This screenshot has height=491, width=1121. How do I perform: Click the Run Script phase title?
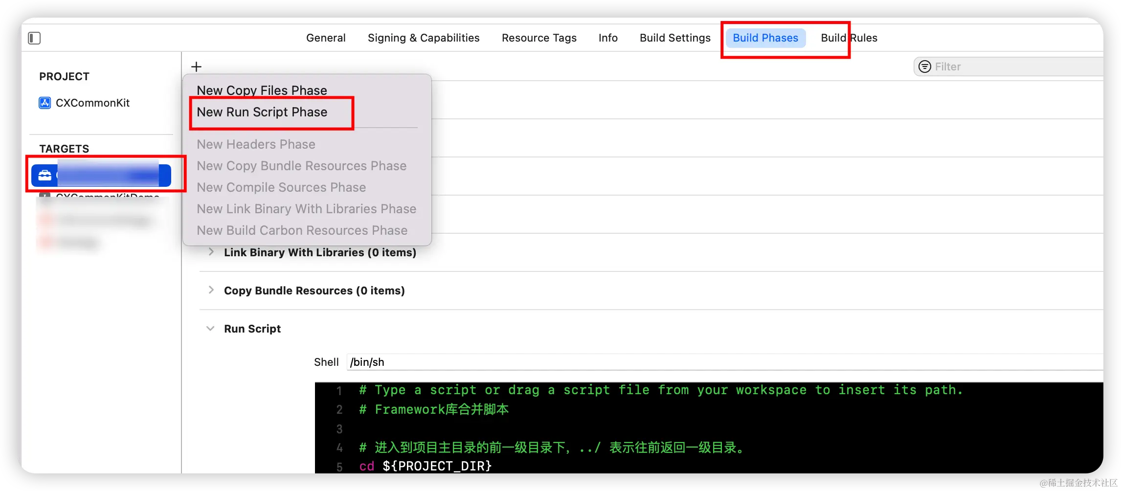click(252, 329)
